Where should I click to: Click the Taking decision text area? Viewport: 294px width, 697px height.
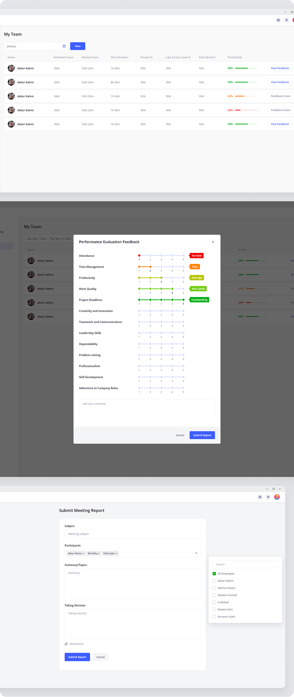pyautogui.click(x=133, y=623)
